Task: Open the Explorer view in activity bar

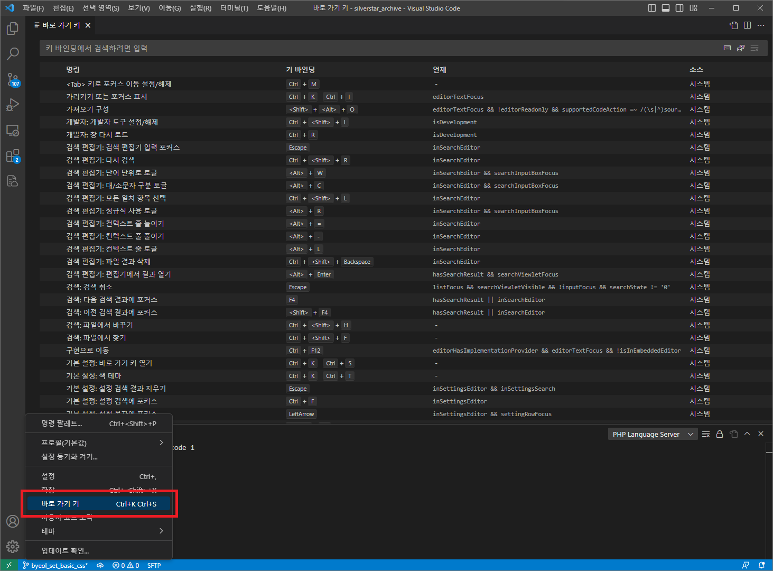Action: click(x=13, y=29)
